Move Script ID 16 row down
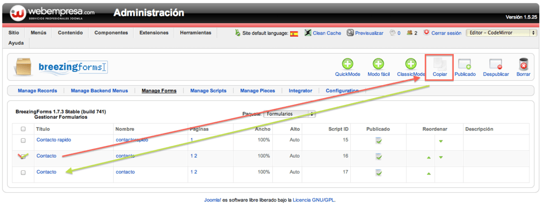The height and width of the screenshot is (203, 542). click(440, 157)
